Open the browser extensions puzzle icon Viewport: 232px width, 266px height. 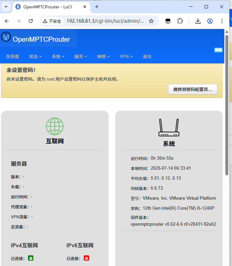(x=180, y=21)
